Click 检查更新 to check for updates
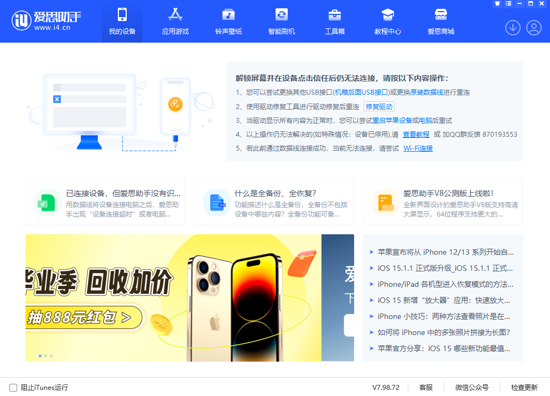550x396 pixels. pos(525,388)
